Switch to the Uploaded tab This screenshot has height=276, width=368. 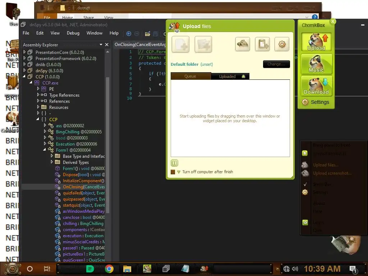pos(230,77)
